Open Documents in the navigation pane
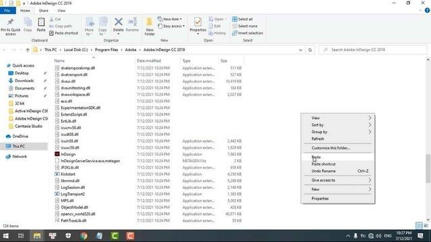431x242 pixels. point(24,88)
